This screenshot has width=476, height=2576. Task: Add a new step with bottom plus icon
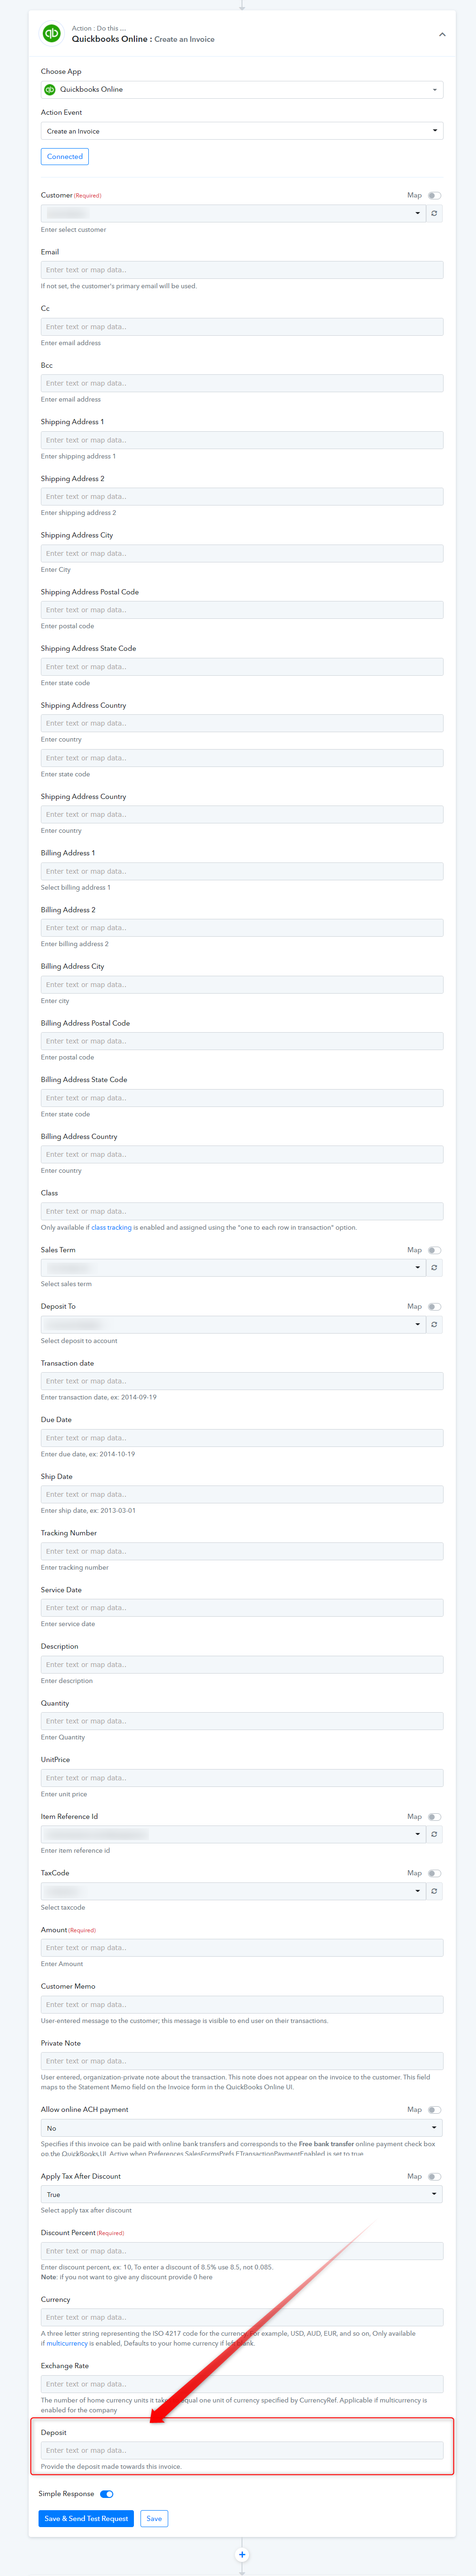242,2555
